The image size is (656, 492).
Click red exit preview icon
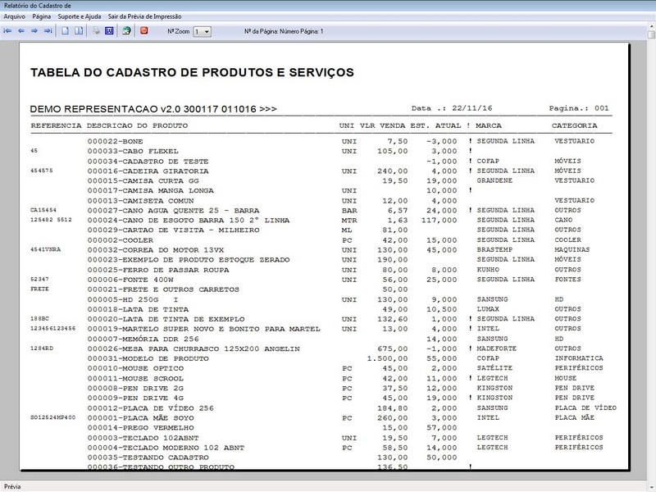coord(144,31)
